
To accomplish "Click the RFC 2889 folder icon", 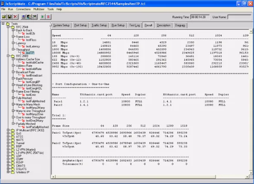I will (13, 56).
